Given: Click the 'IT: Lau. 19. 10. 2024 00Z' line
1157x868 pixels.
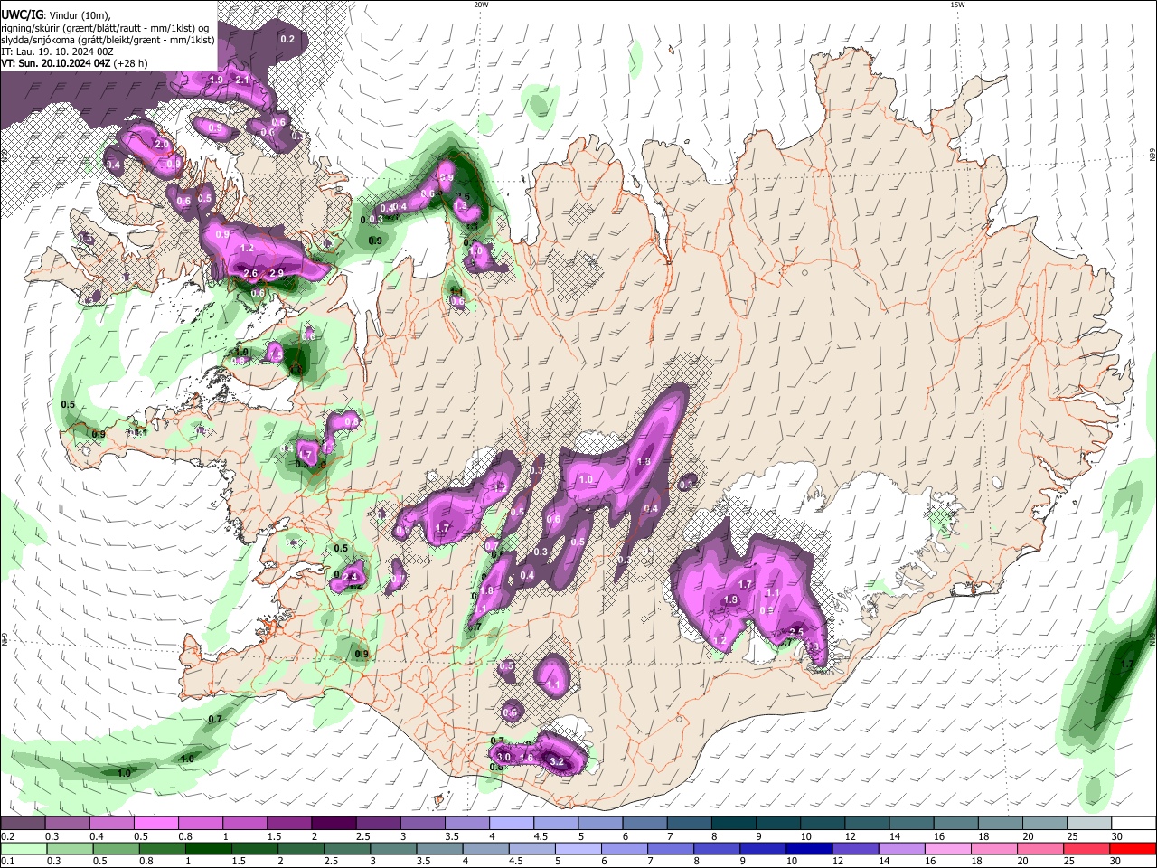Looking at the screenshot, I should [57, 52].
